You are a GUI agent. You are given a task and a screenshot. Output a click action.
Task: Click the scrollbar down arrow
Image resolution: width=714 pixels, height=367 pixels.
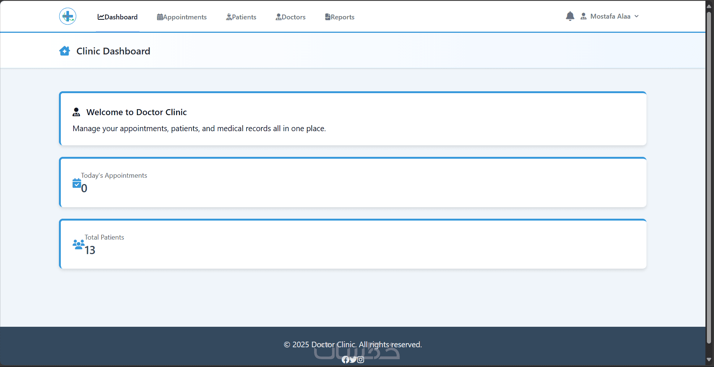coord(709,360)
